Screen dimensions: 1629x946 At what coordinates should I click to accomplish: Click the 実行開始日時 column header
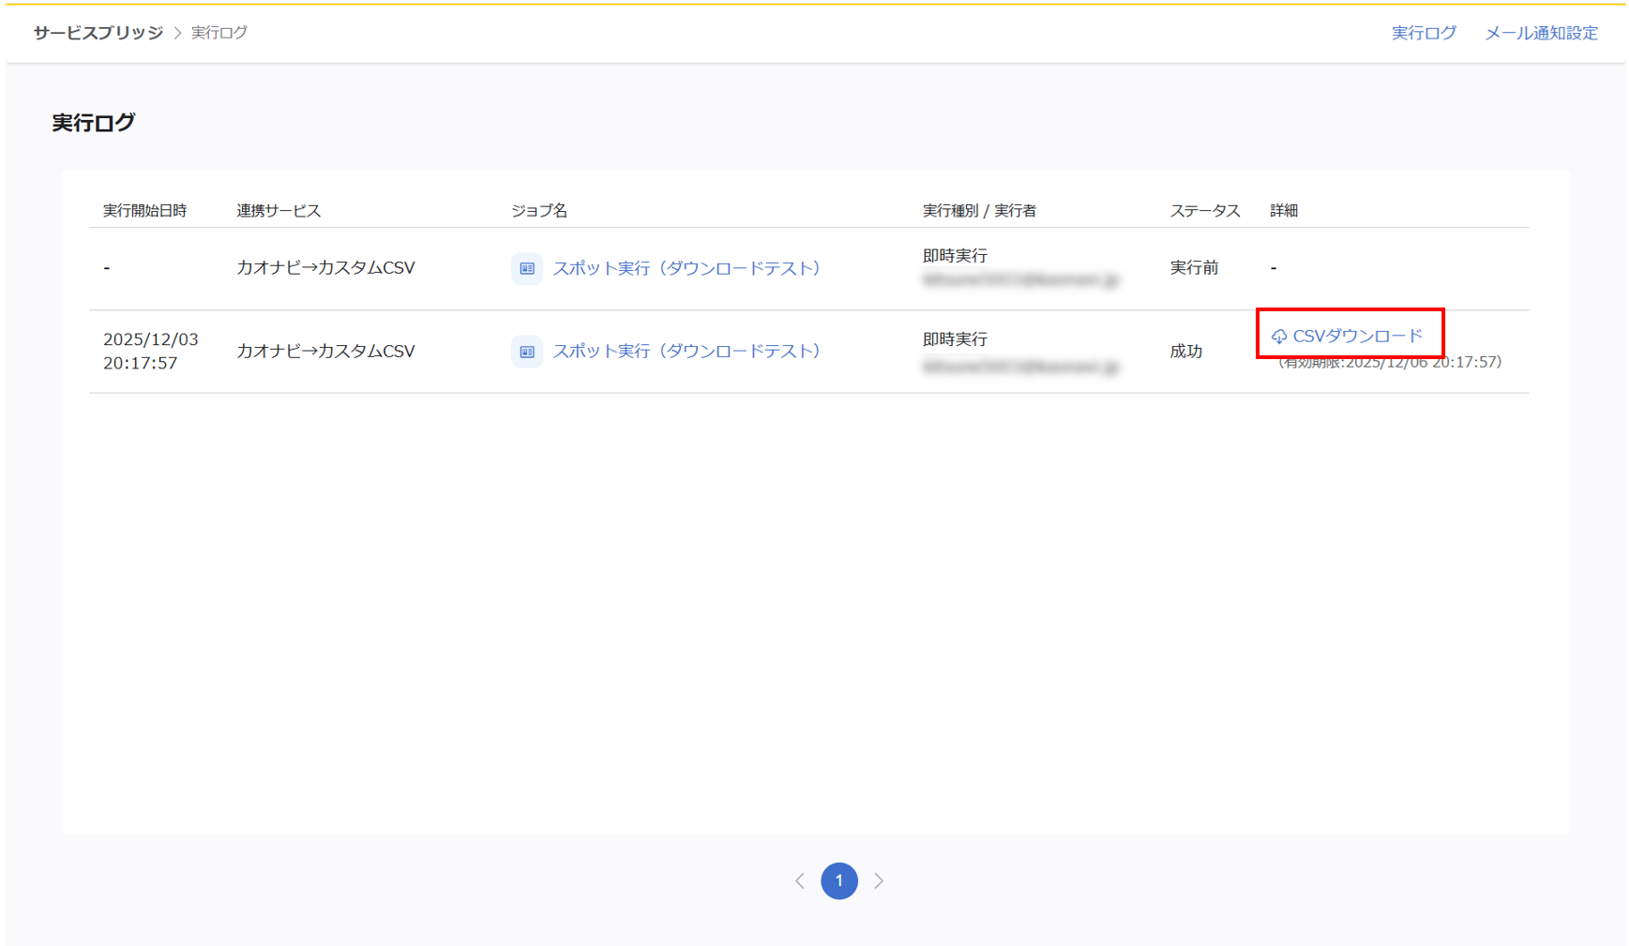click(144, 211)
